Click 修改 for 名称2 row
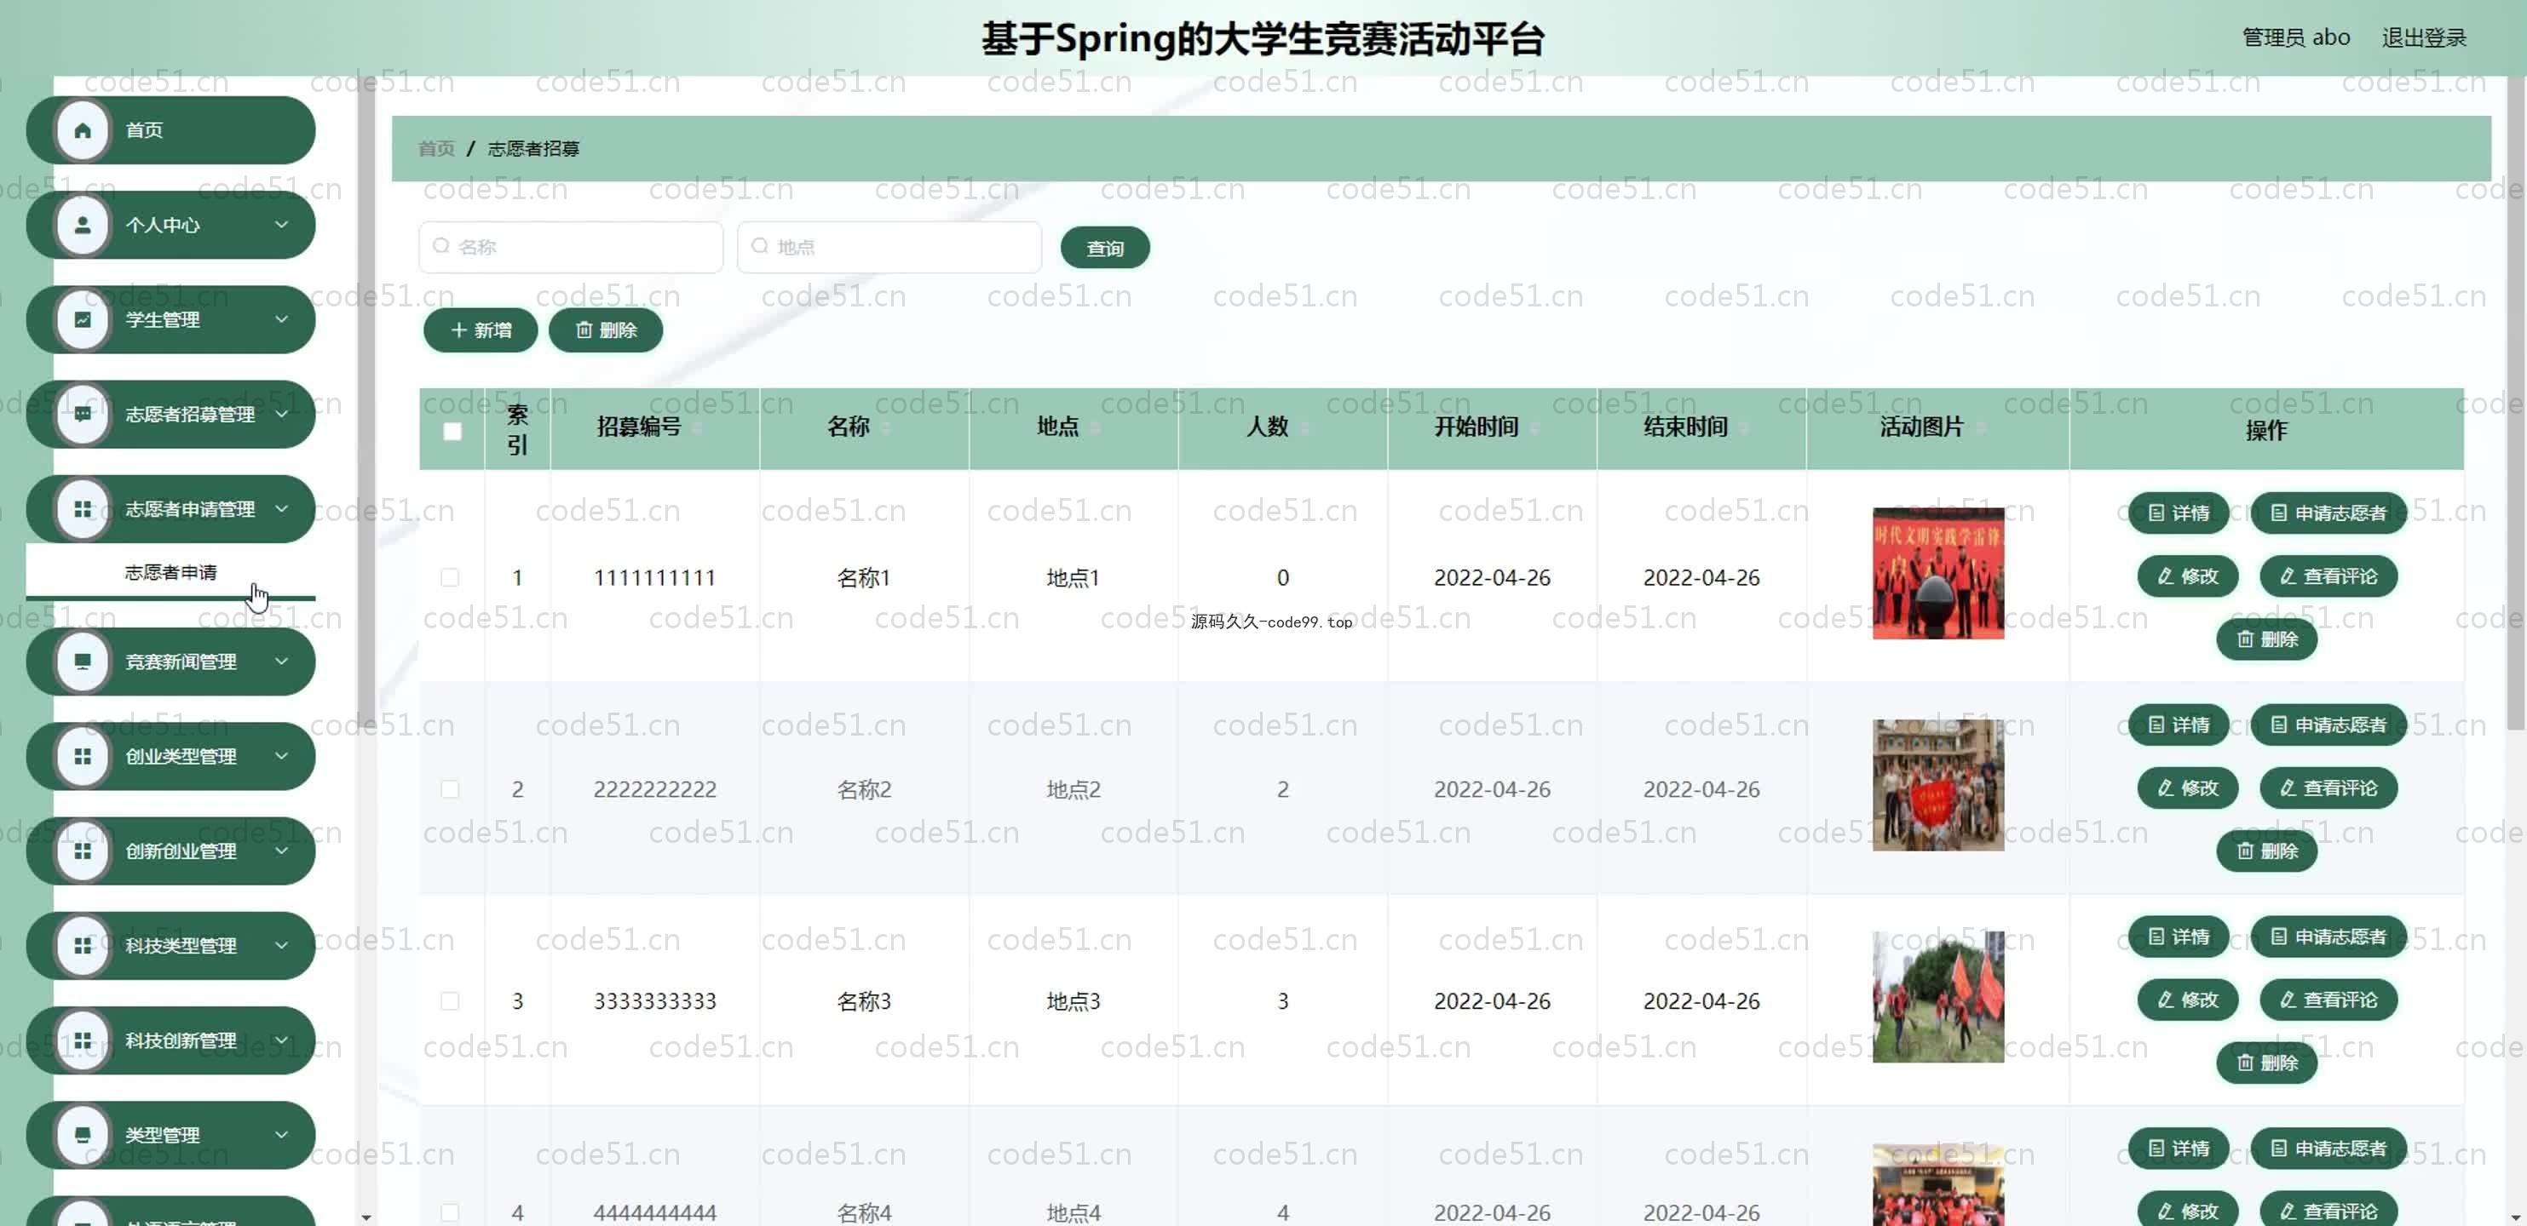Viewport: 2527px width, 1226px height. 2188,788
